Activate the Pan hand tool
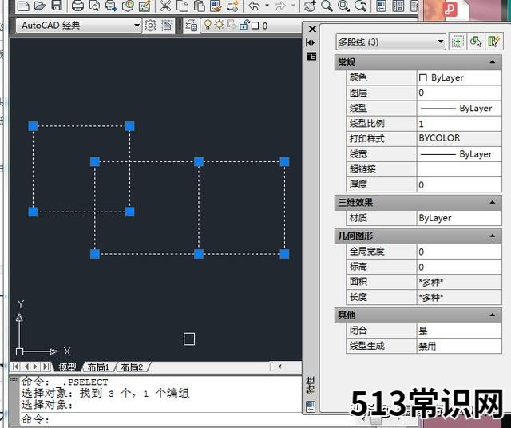The width and height of the screenshot is (511, 428). [310, 6]
